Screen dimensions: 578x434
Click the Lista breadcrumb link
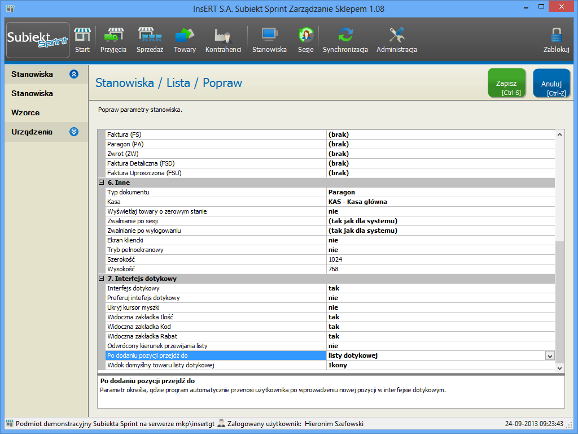tap(178, 83)
